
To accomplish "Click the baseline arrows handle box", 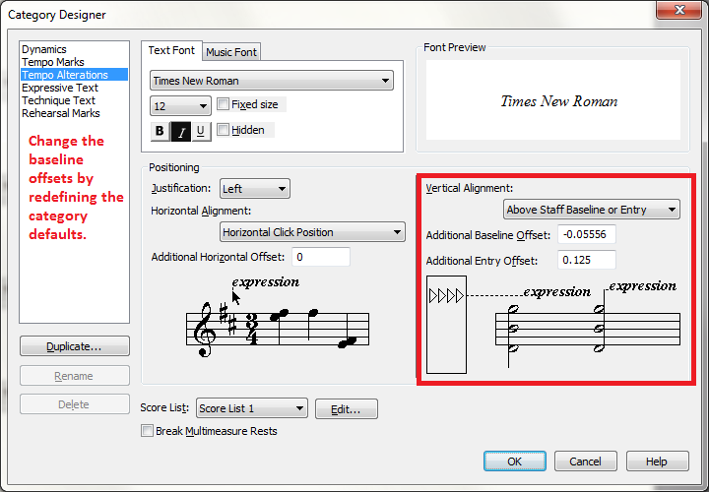I will pos(446,325).
